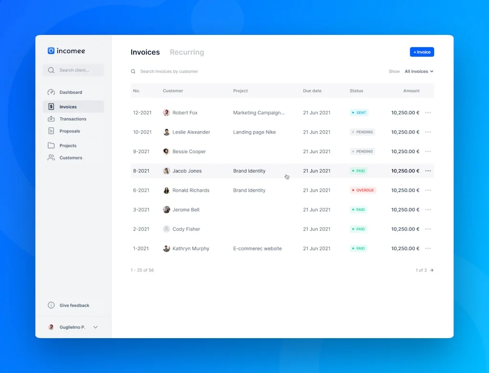Open more options for Robert Fox invoice
The image size is (489, 373).
tap(428, 113)
